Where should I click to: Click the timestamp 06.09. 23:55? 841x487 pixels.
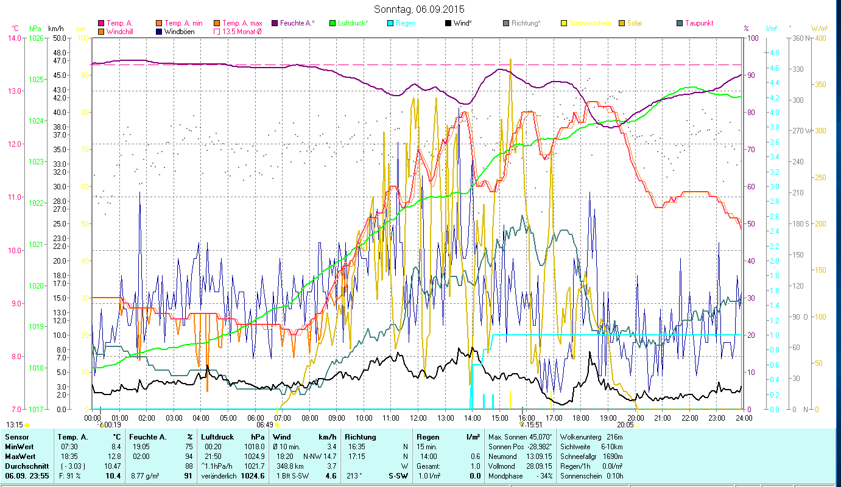pyautogui.click(x=28, y=476)
